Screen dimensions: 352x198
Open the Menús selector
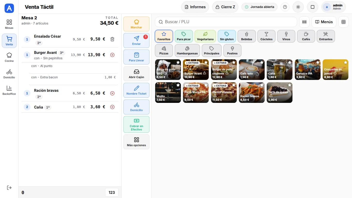[324, 22]
